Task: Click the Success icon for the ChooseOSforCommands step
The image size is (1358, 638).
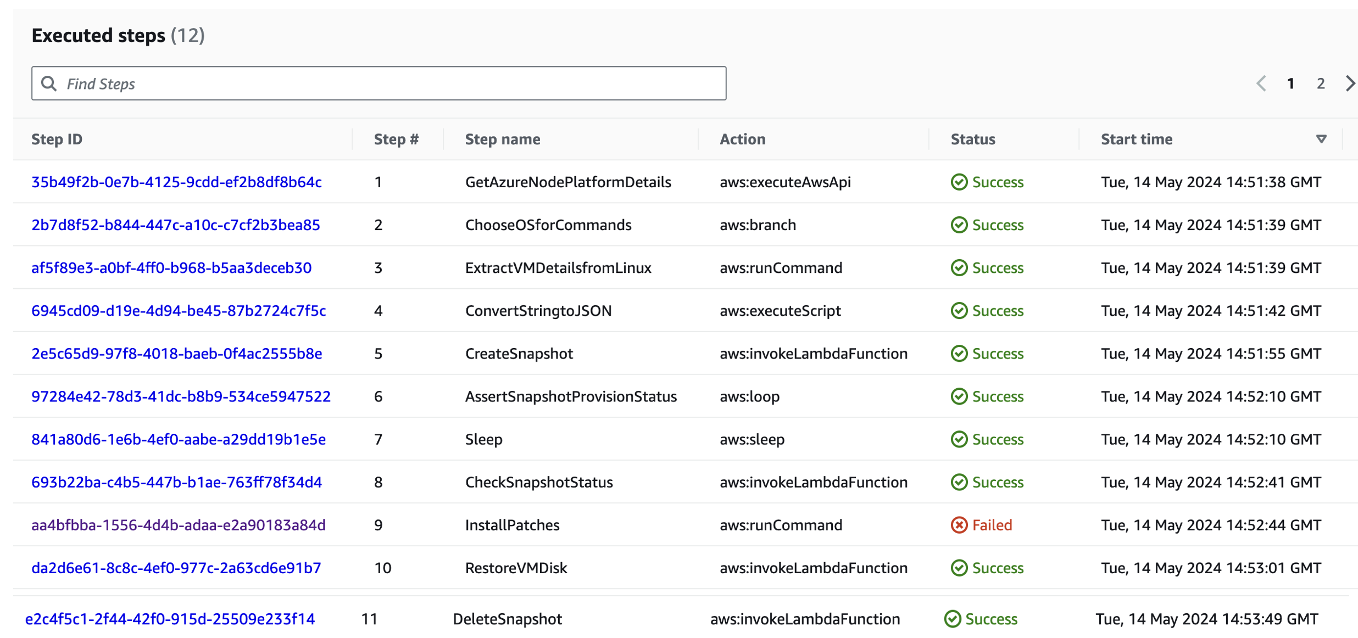Action: click(x=959, y=225)
